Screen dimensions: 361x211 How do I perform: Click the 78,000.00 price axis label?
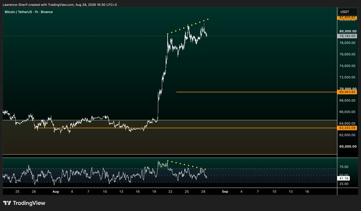click(348, 43)
